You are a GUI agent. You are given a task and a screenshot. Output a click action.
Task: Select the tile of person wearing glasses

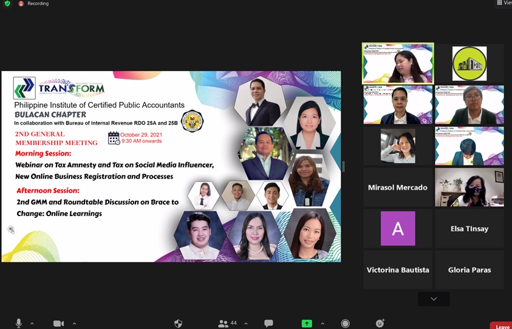469,105
